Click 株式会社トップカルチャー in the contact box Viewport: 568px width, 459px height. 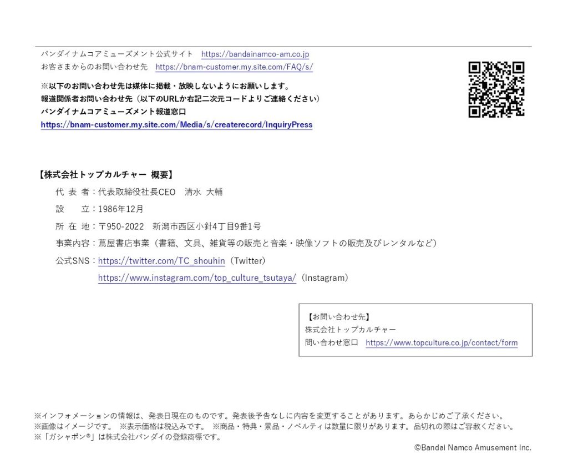tap(351, 330)
